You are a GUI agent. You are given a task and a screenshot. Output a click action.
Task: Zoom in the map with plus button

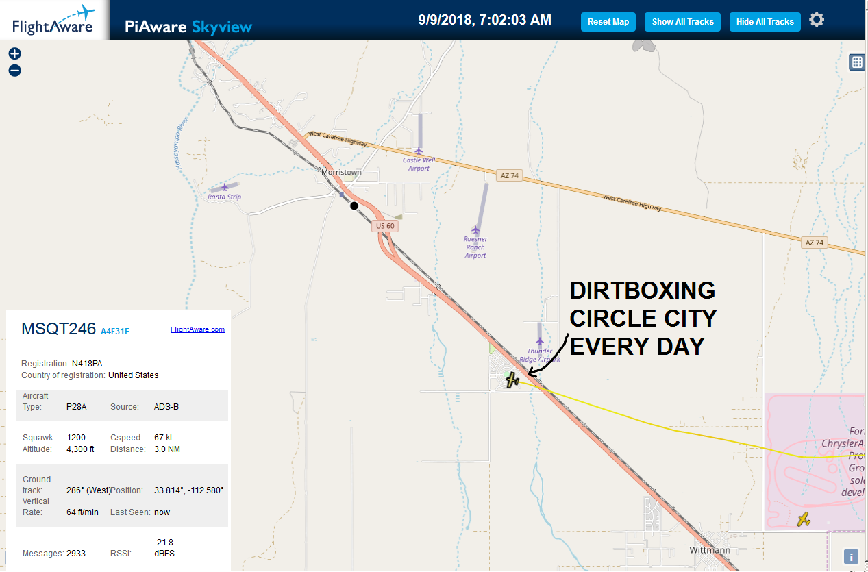14,53
